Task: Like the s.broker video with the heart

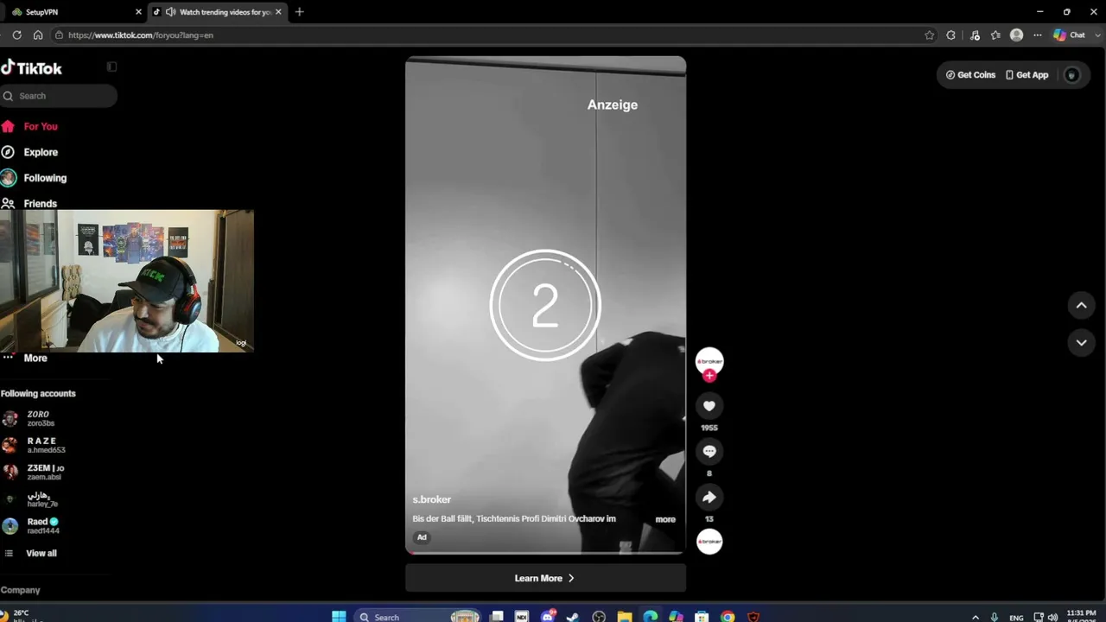Action: [709, 406]
